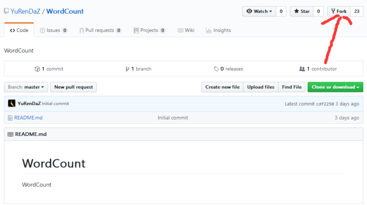367x205 pixels.
Task: Click the Projects counter badge 0
Action: (163, 30)
